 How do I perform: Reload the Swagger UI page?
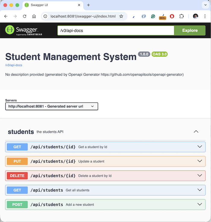(x=25, y=16)
